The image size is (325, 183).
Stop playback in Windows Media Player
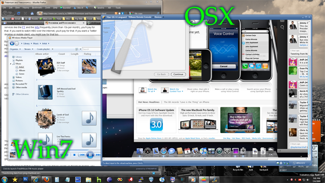pyautogui.click(x=75, y=155)
